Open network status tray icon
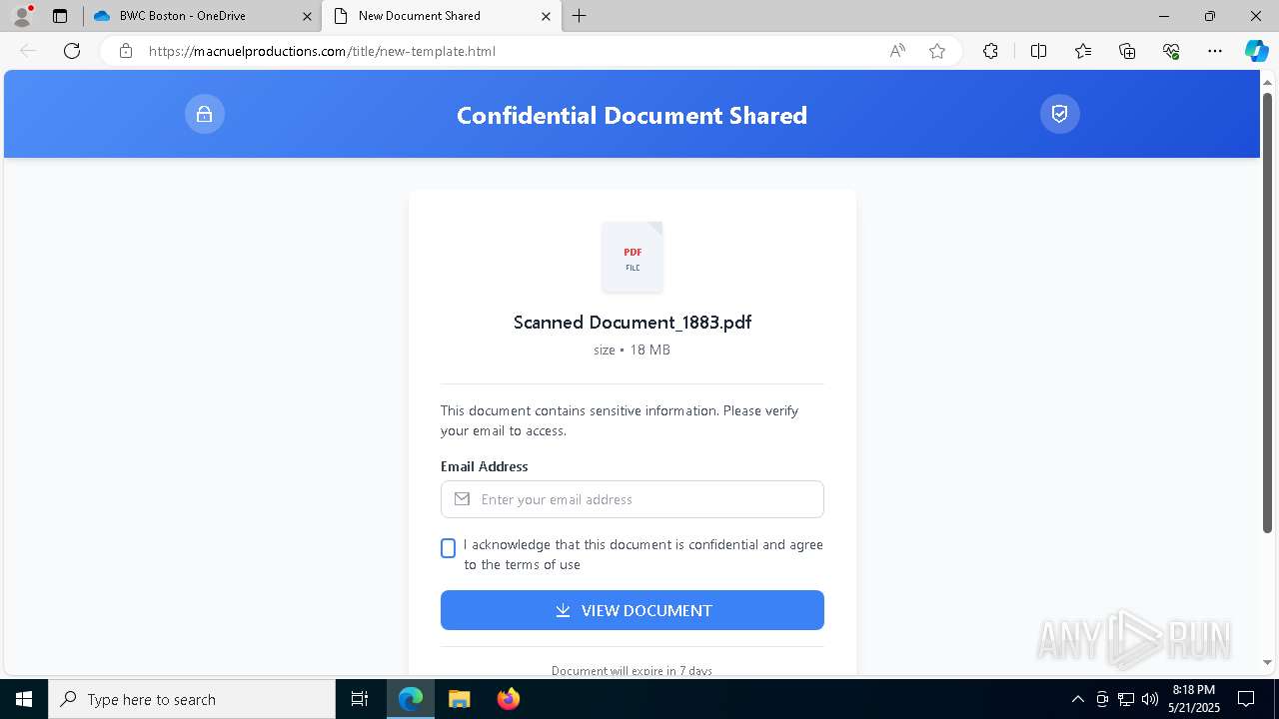 coord(1126,699)
